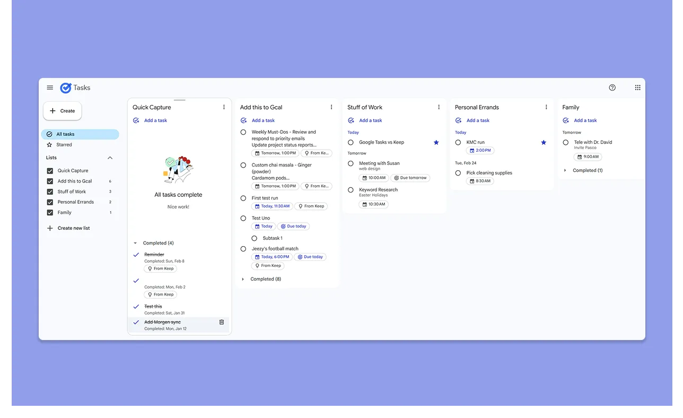Delete the Add Morgen sync completed task
The height and width of the screenshot is (418, 683).
click(x=222, y=322)
